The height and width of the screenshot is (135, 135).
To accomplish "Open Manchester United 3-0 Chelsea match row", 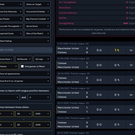I will pos(96,50).
